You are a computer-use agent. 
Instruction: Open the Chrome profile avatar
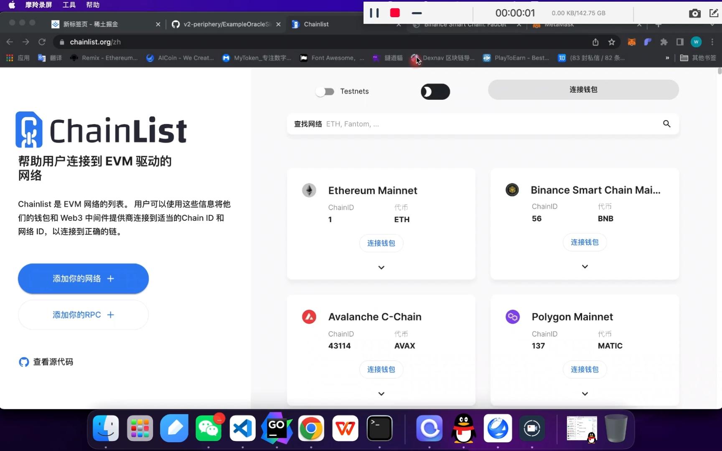click(696, 42)
